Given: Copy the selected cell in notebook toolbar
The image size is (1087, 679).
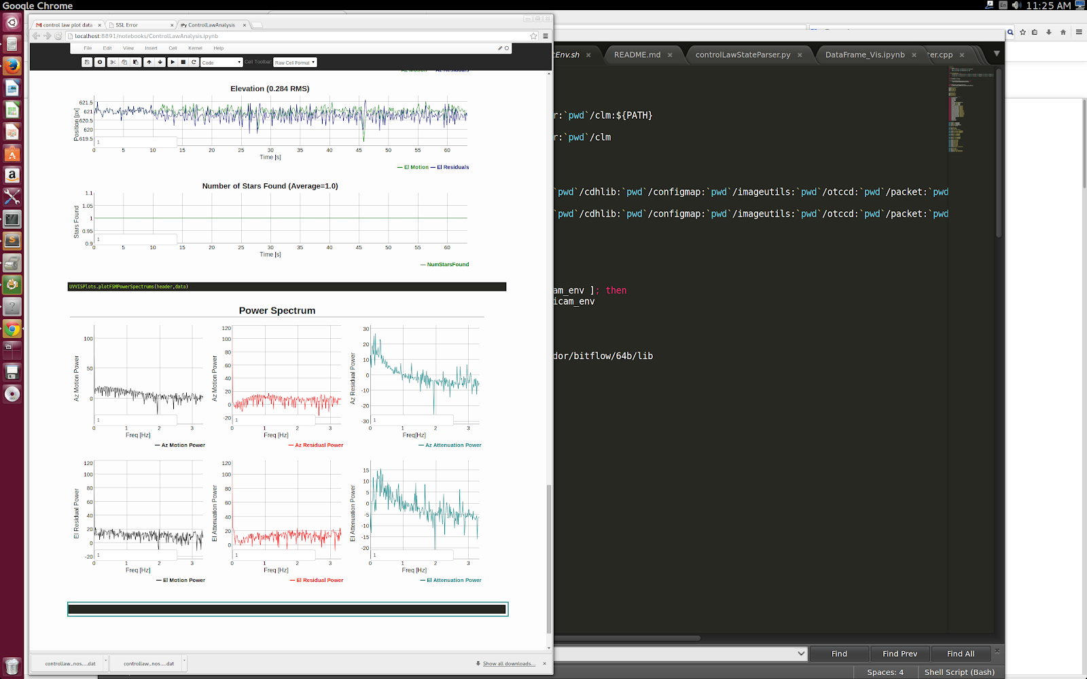Looking at the screenshot, I should pyautogui.click(x=124, y=62).
